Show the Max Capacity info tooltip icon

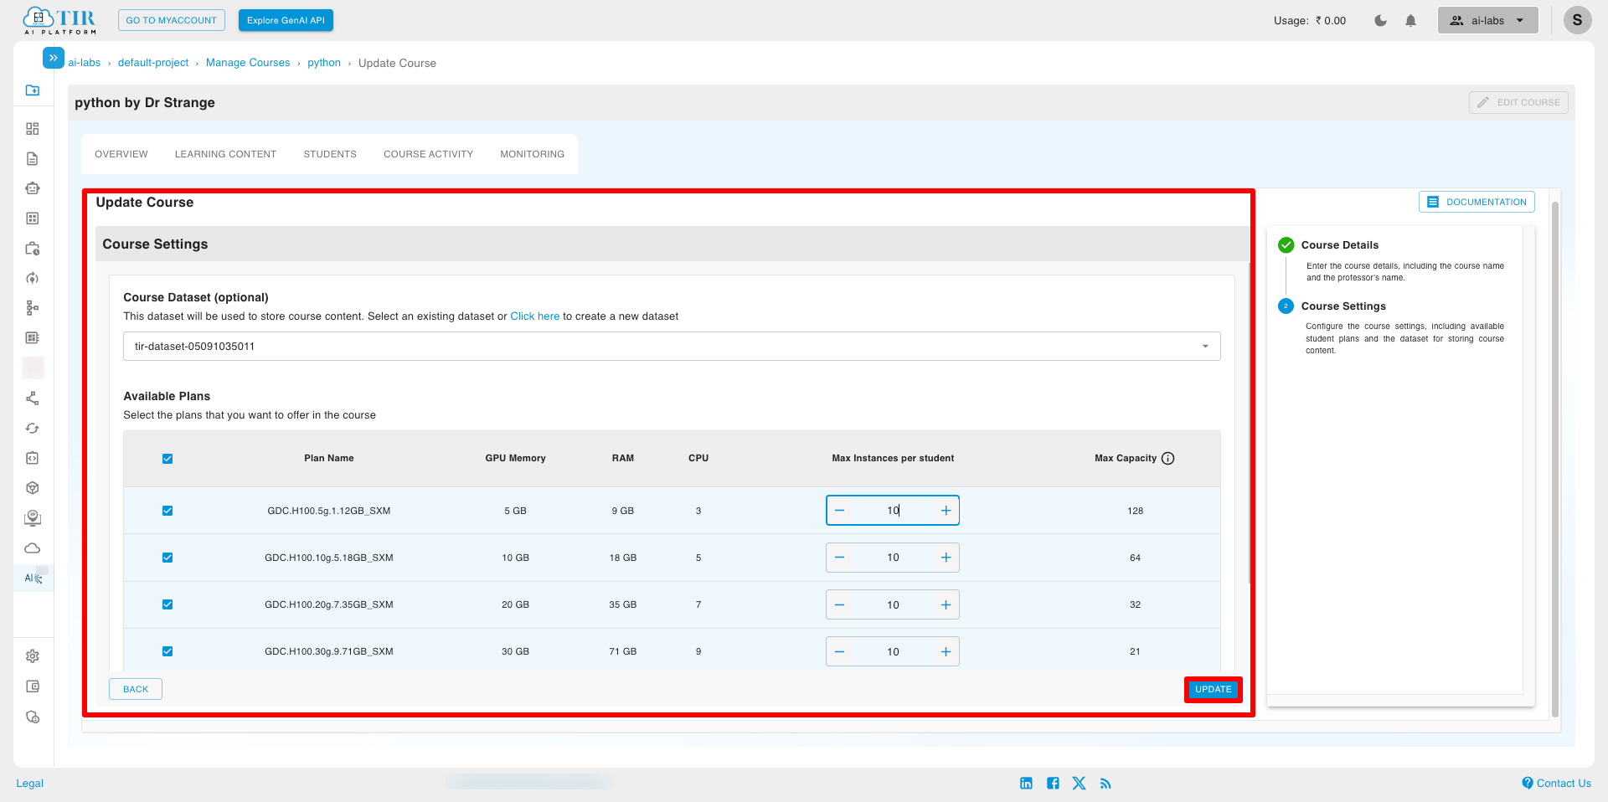point(1168,458)
